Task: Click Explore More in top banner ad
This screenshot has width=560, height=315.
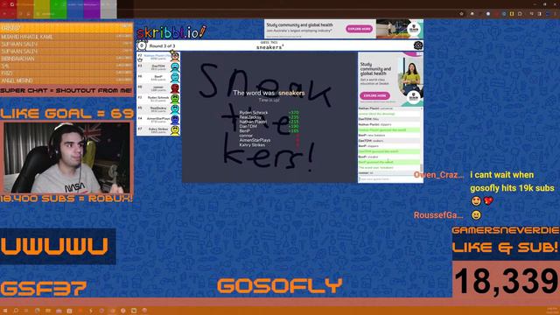Action: 359,29
